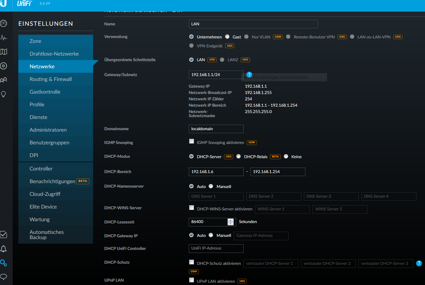Screen dimensions: 425x285
Task: Open Benutzergruppen settings
Action: [x=56, y=143]
